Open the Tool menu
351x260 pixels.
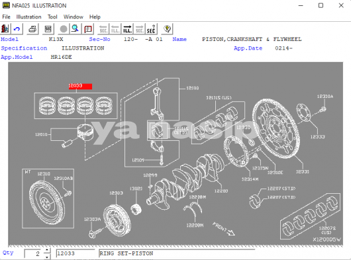52,17
